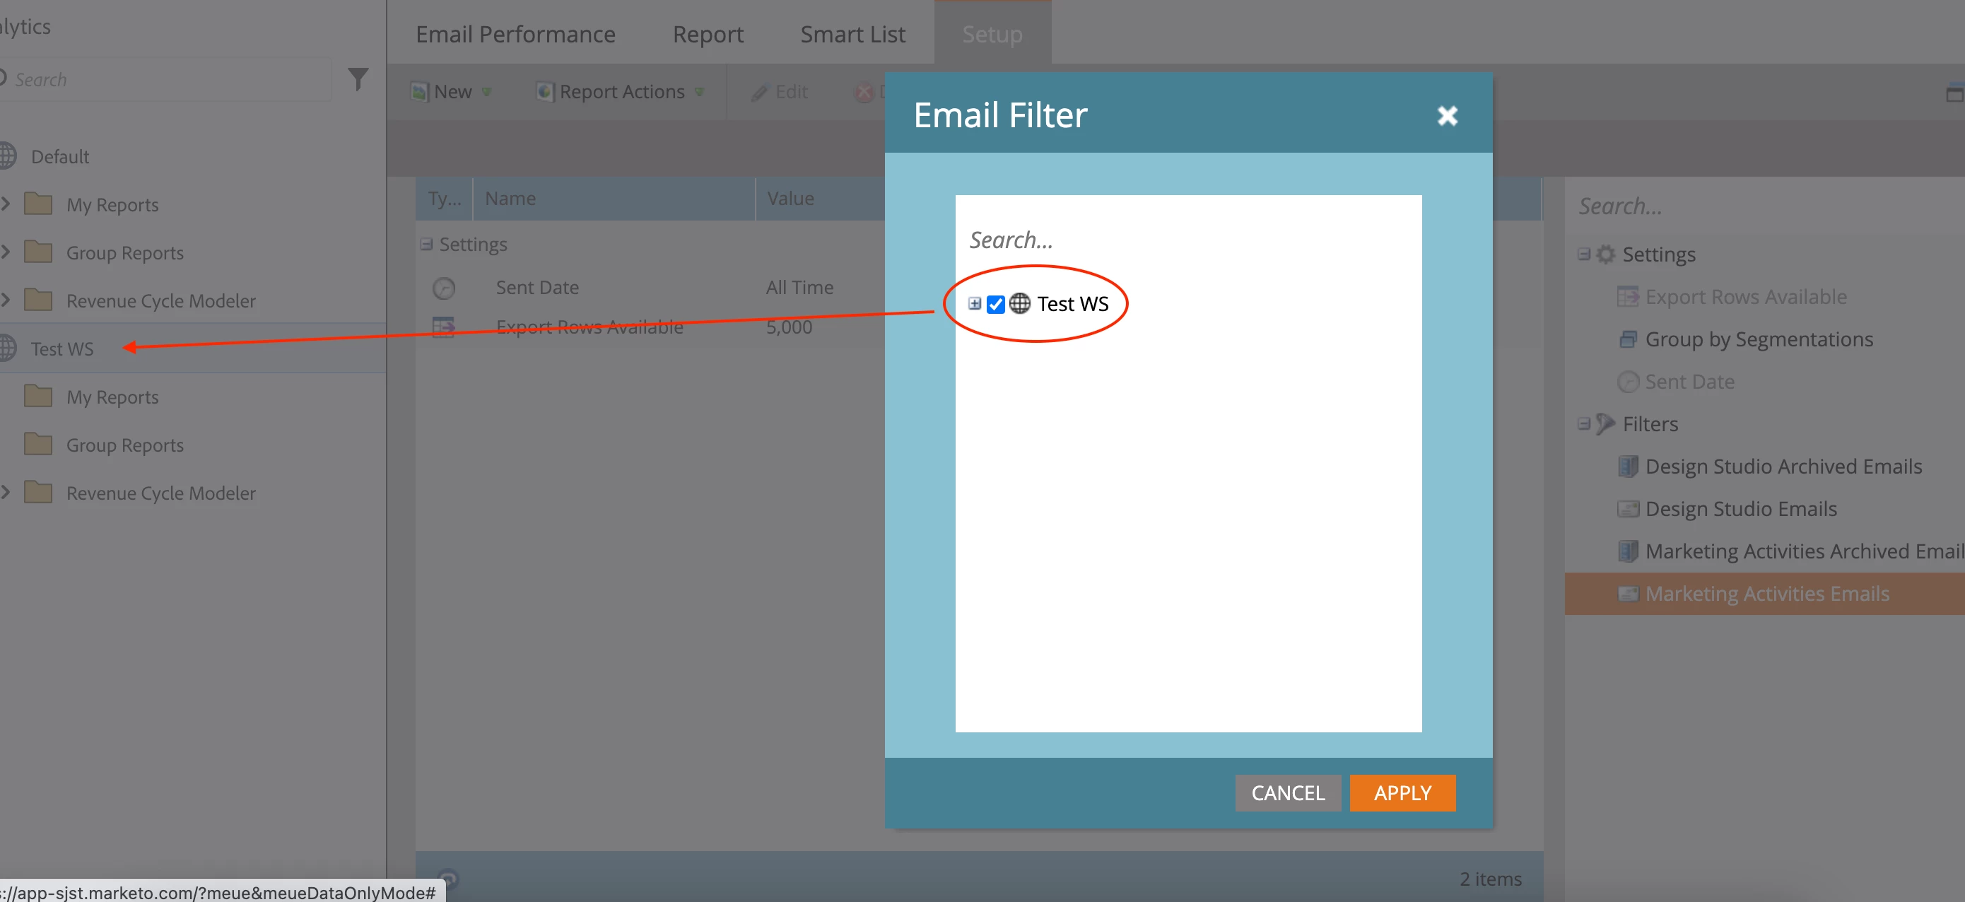Click the Sent Date clock icon in grid
Viewport: 1965px width, 902px height.
444,288
